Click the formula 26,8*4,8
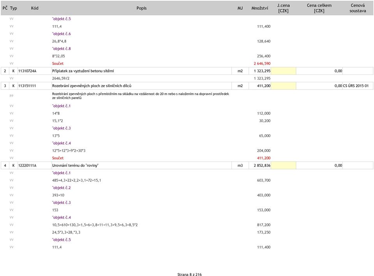 (59, 41)
